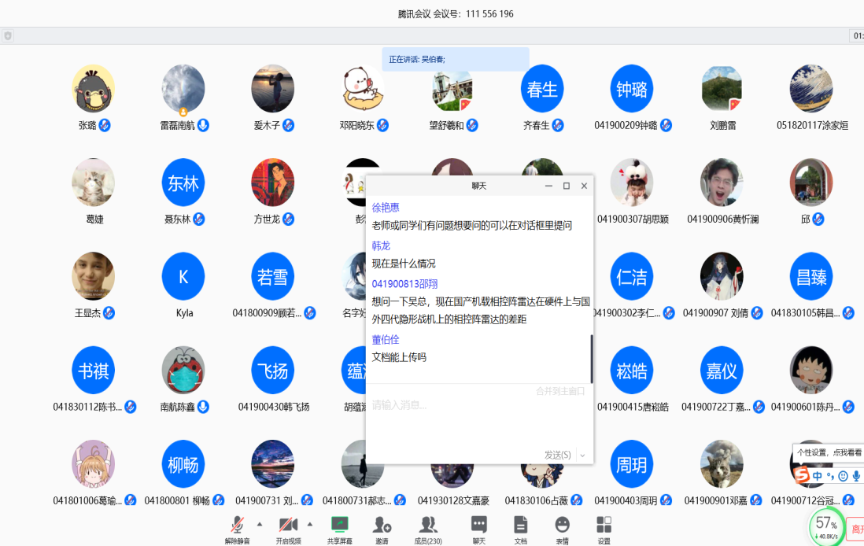This screenshot has height=546, width=864.
Task: Click the 请输入消息 chat message input field
Action: [x=472, y=417]
